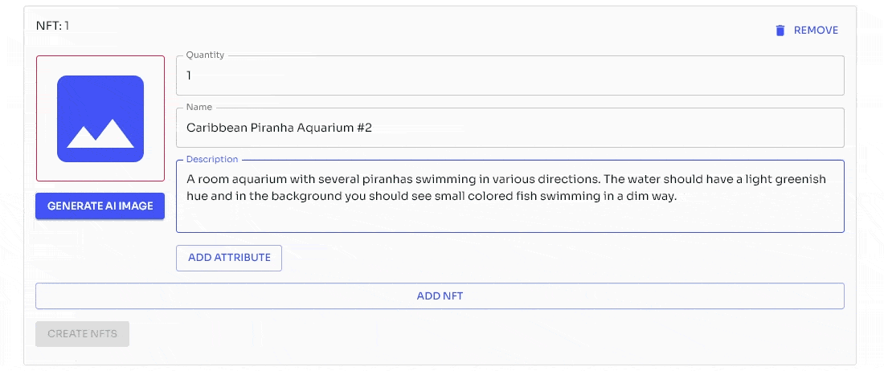Click the Generate AI Image button
Image resolution: width=884 pixels, height=371 pixels.
click(100, 206)
